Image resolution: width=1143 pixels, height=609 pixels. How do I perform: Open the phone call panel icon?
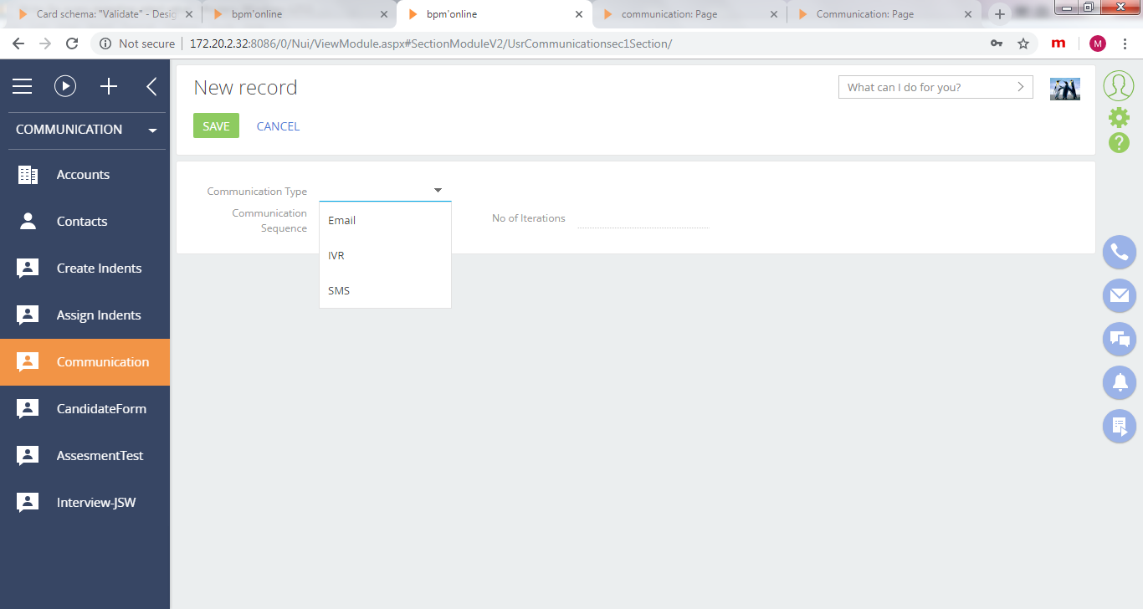coord(1120,252)
